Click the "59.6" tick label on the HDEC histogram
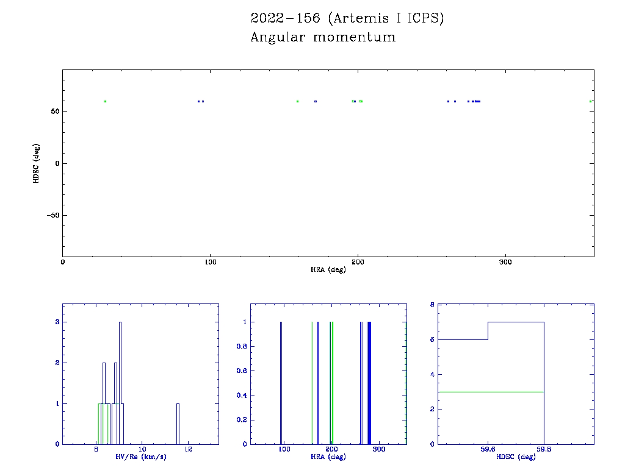This screenshot has width=625, height=468. [x=488, y=449]
